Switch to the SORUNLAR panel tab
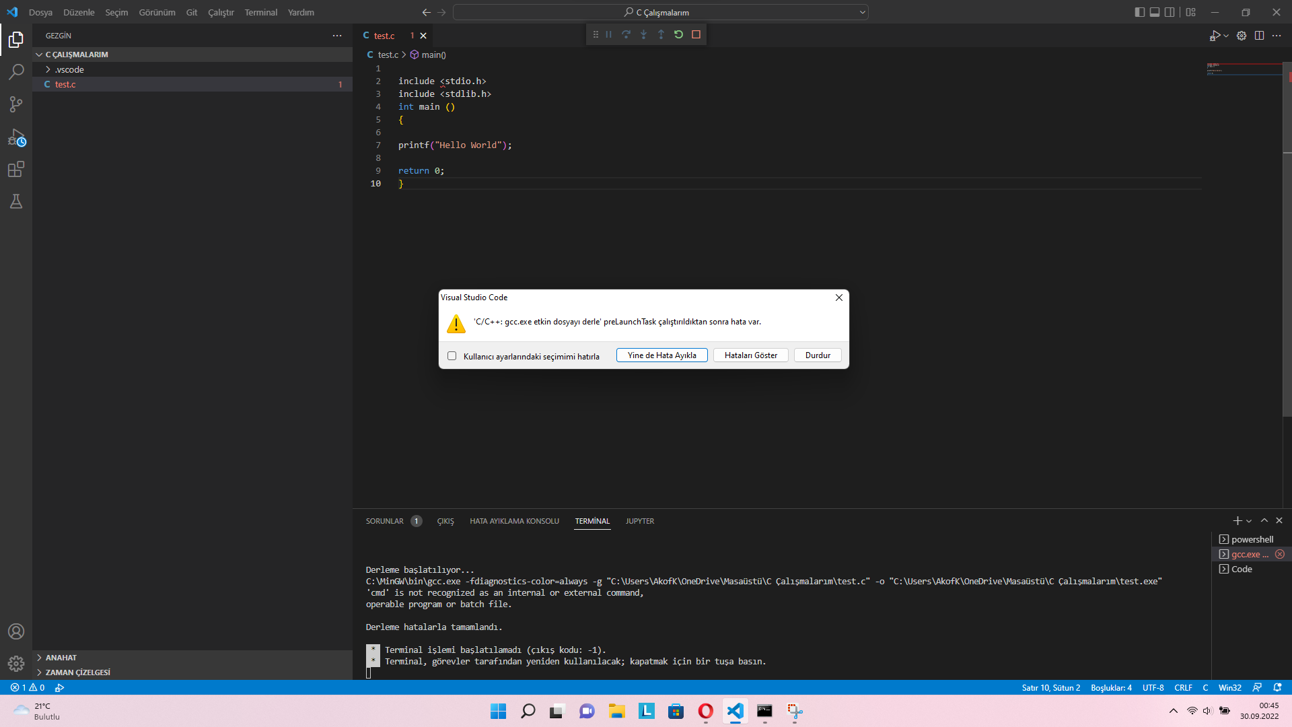 384,521
